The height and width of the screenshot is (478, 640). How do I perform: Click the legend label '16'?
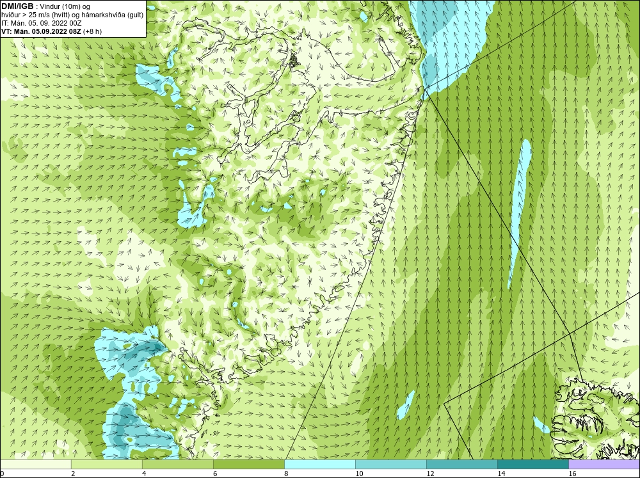[572, 474]
